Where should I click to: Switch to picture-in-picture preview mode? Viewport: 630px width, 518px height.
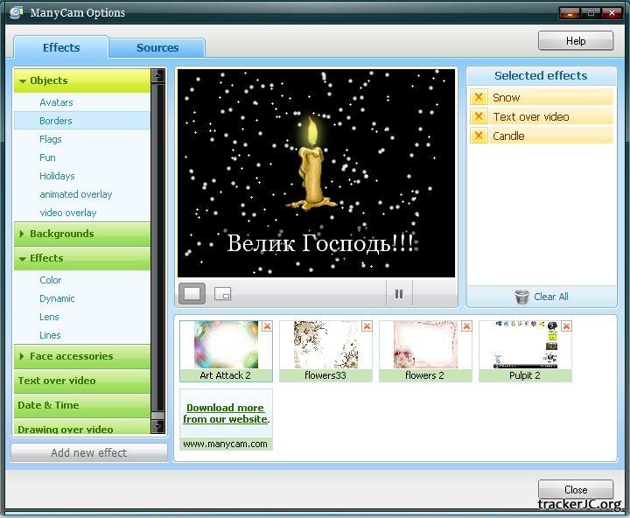coord(223,294)
